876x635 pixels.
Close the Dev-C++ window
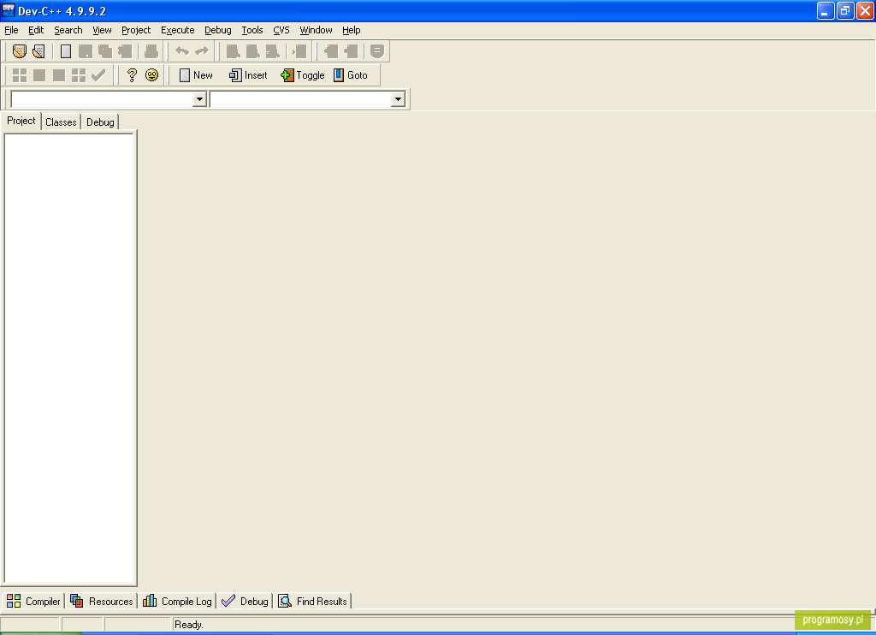(x=865, y=10)
